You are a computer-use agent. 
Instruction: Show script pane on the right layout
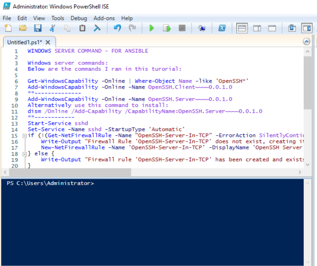pos(257,28)
